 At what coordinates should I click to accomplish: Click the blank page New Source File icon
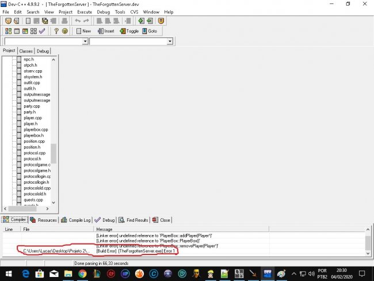coord(28,21)
